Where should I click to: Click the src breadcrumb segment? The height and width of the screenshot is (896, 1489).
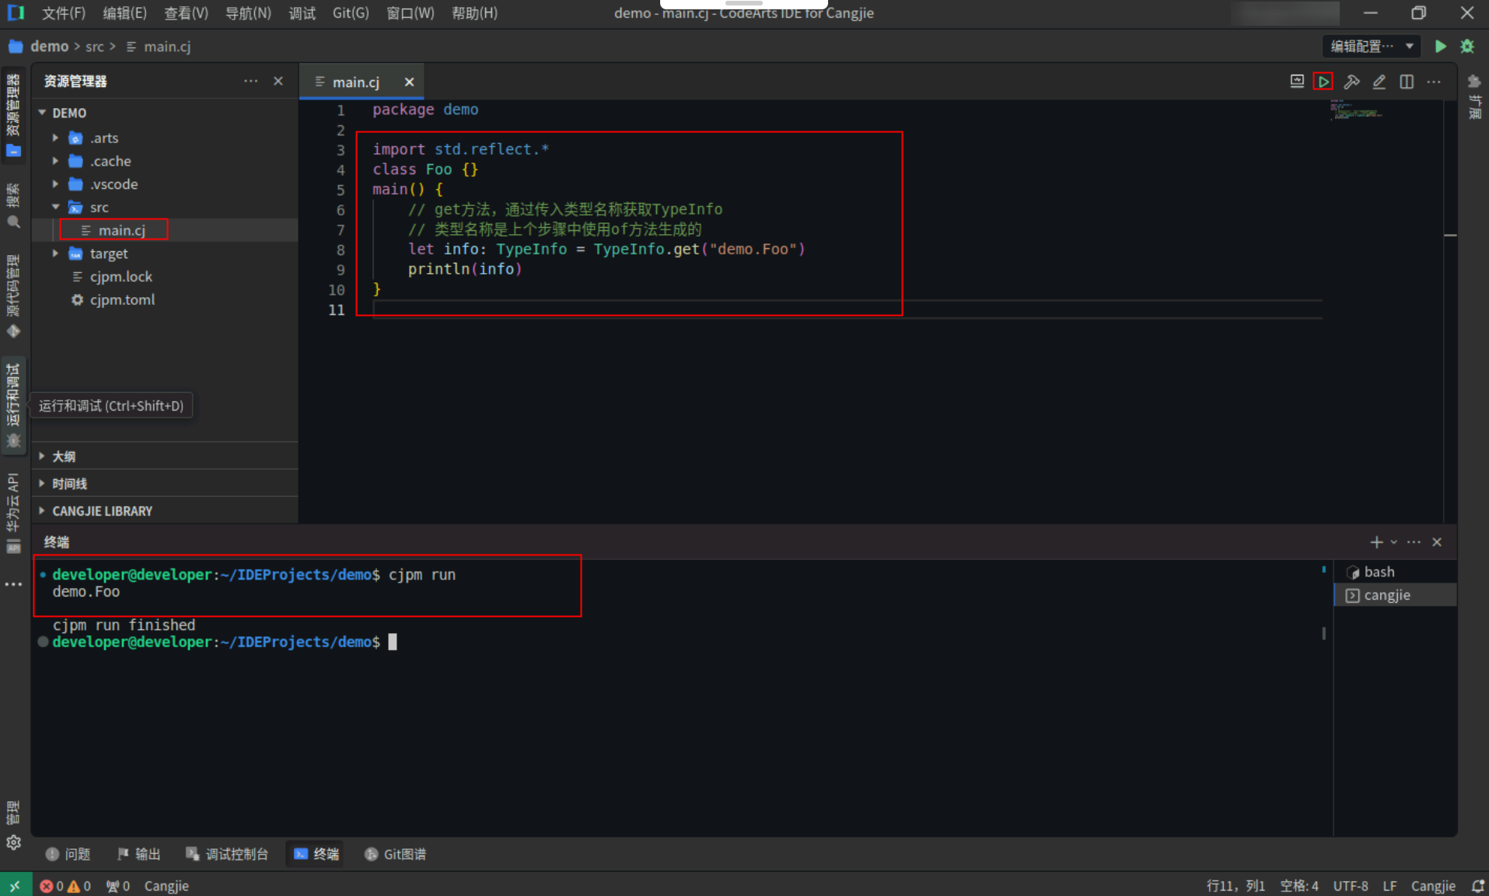click(x=94, y=47)
